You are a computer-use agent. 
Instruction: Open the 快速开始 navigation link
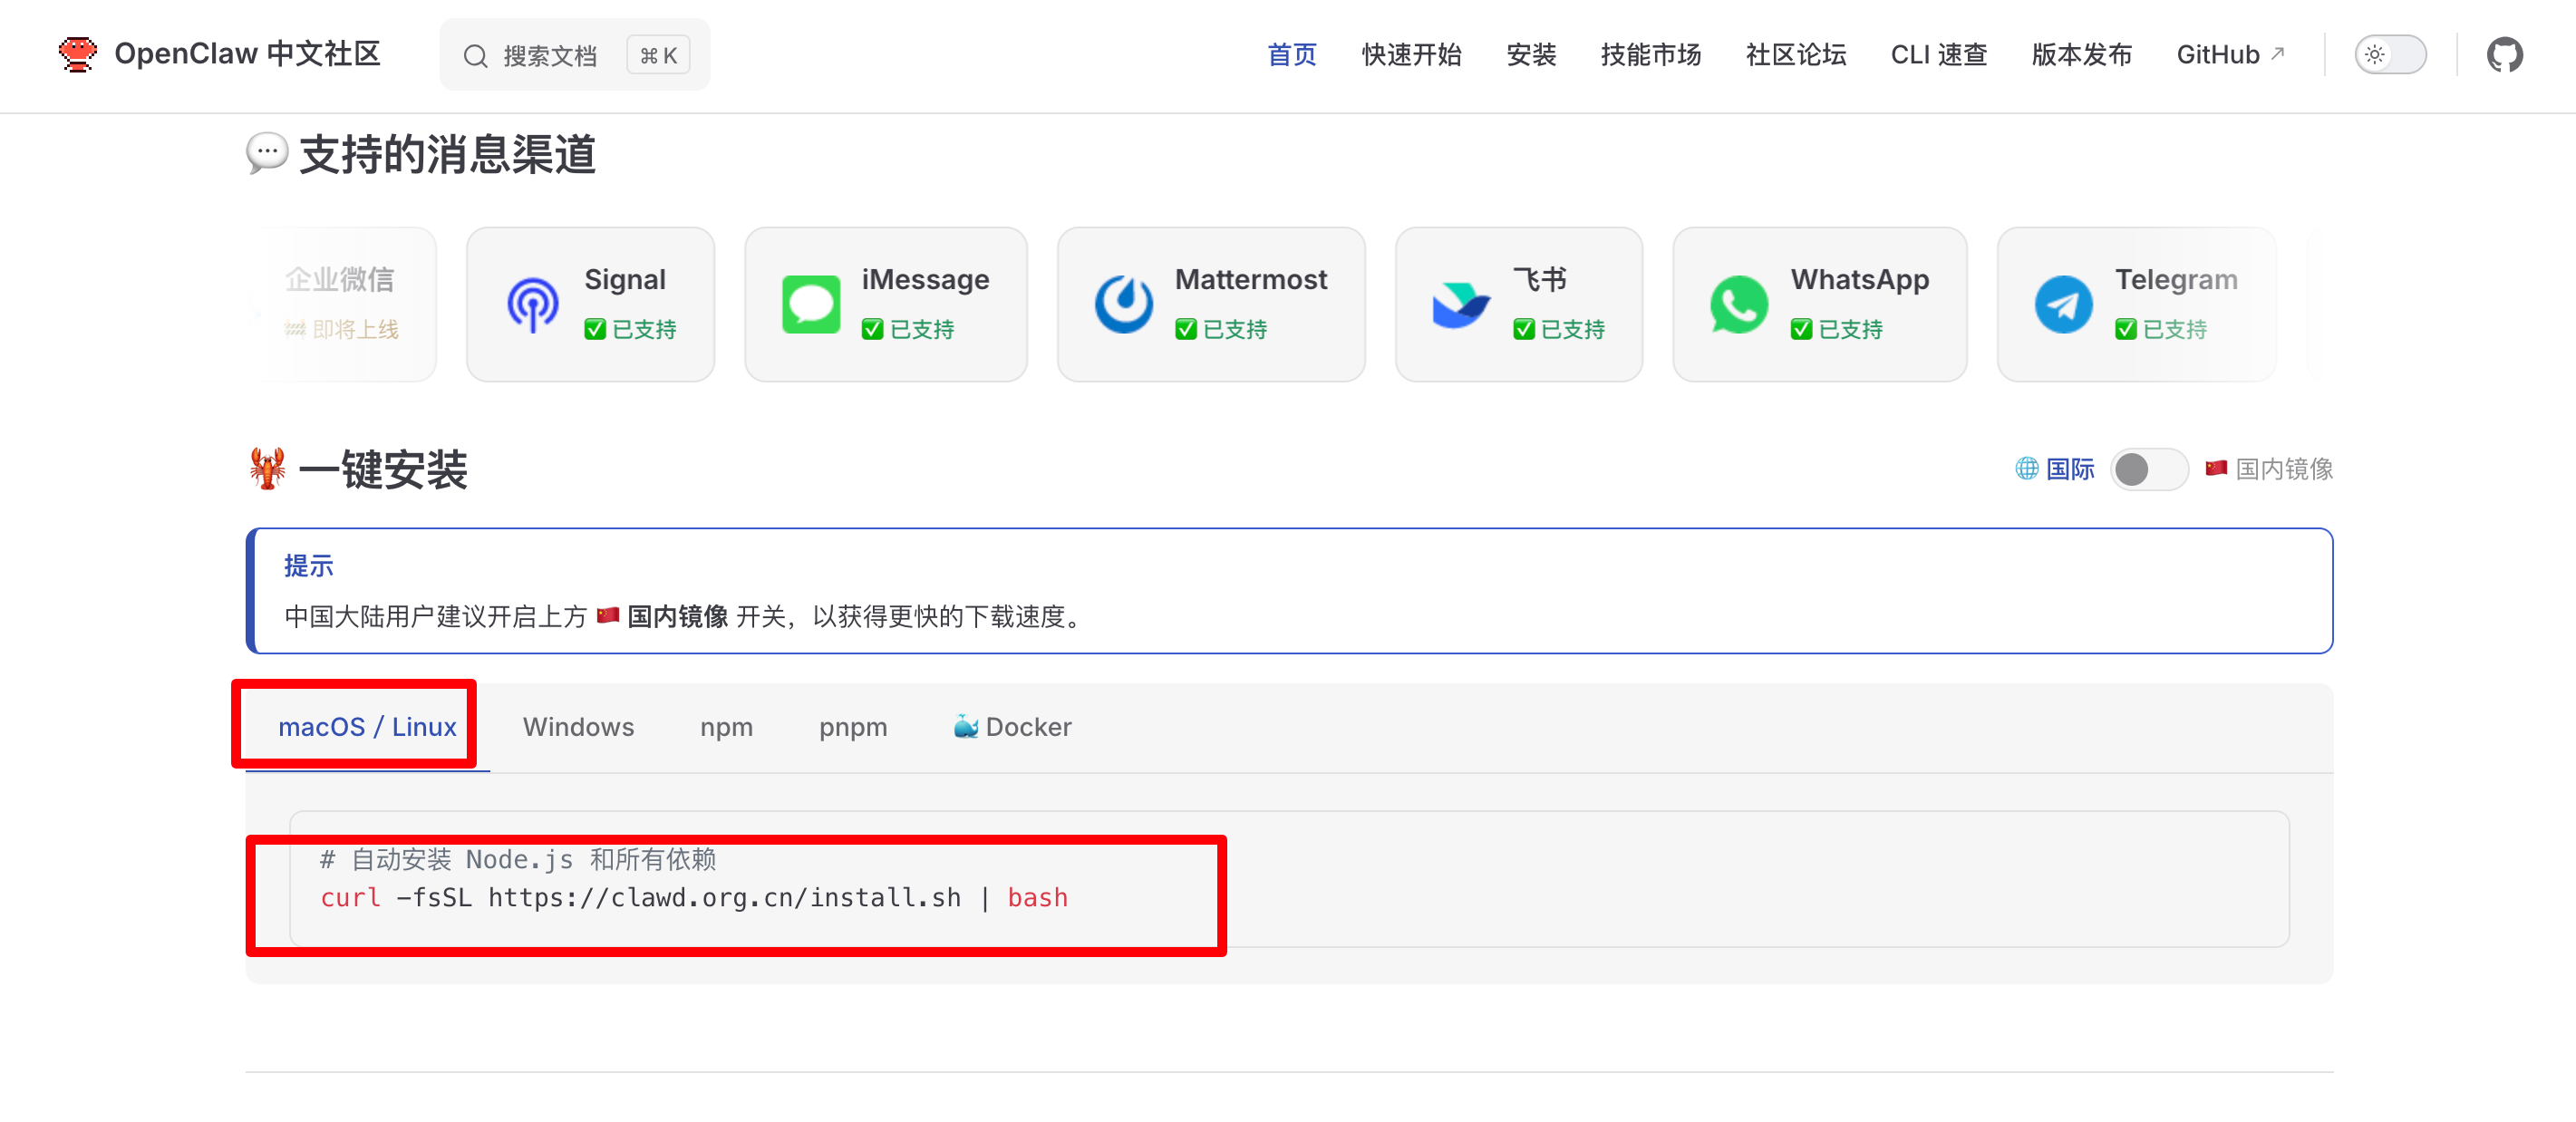click(1410, 54)
